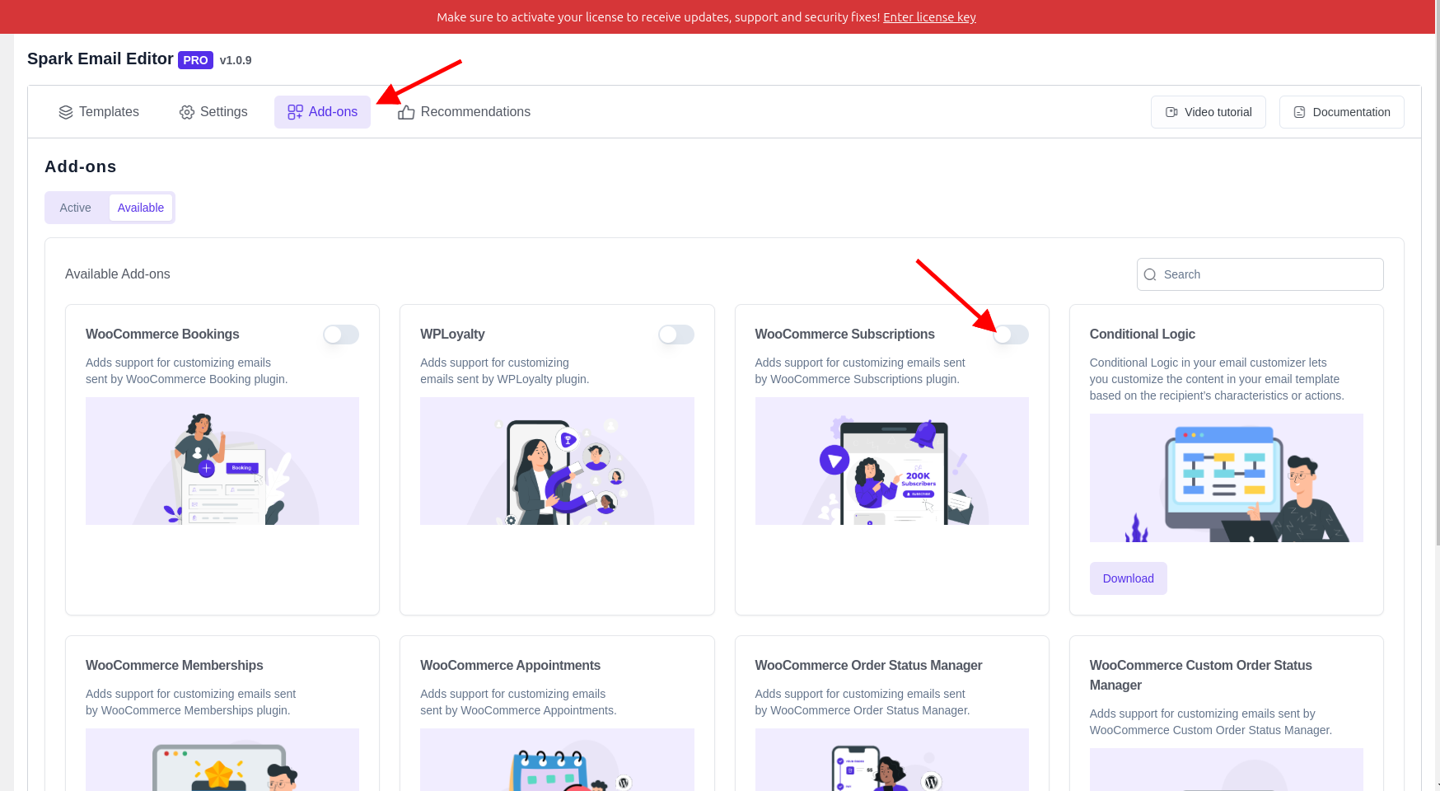Click the Conditional Logic preview image
1440x791 pixels.
pos(1226,477)
